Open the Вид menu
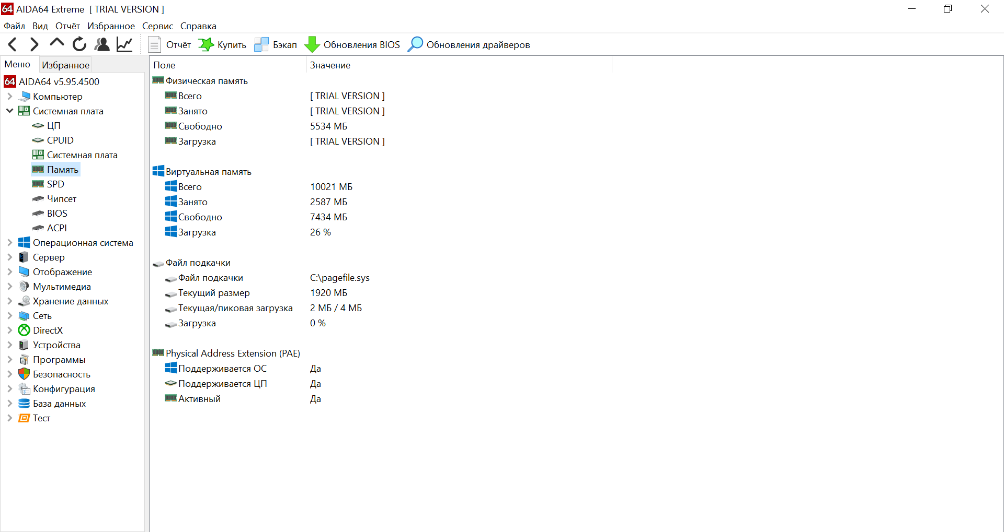This screenshot has width=1004, height=532. [x=40, y=26]
